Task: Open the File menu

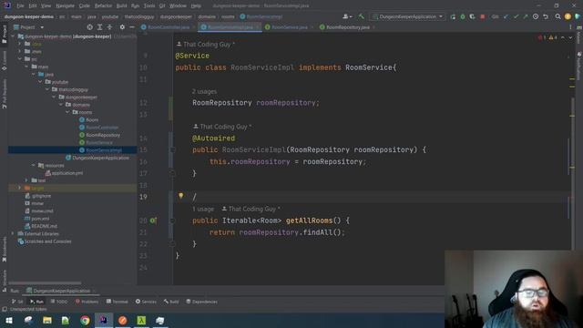Action: (20, 5)
